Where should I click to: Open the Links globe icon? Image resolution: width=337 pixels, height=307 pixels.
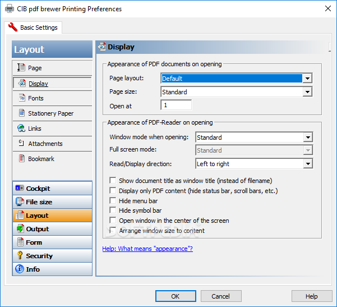[x=21, y=128]
